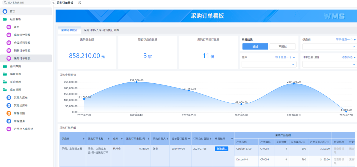This screenshot has height=167, width=357.
Task: Open the 仓库 selection dropdown box
Action: tap(269, 64)
